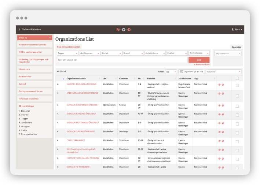This screenshot has height=185, width=260.
Task: Toggle Org-namn på en rad option
Action: click(191, 72)
